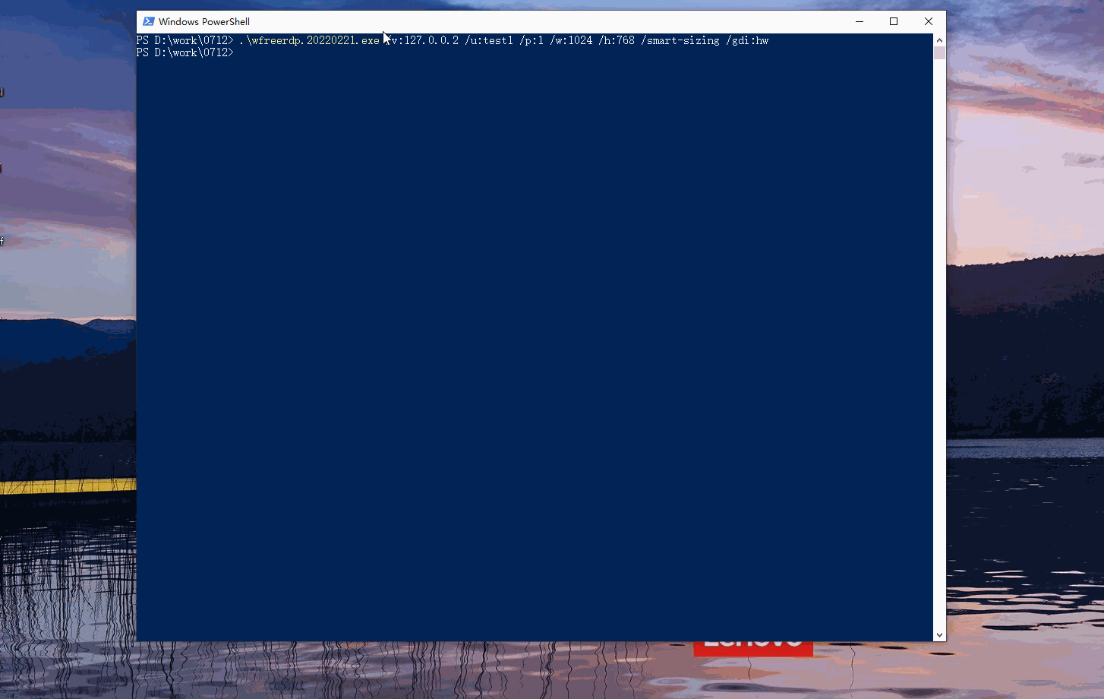Click the partially visible desktop icon labeled 'l'
This screenshot has height=699, width=1104.
click(x=3, y=91)
